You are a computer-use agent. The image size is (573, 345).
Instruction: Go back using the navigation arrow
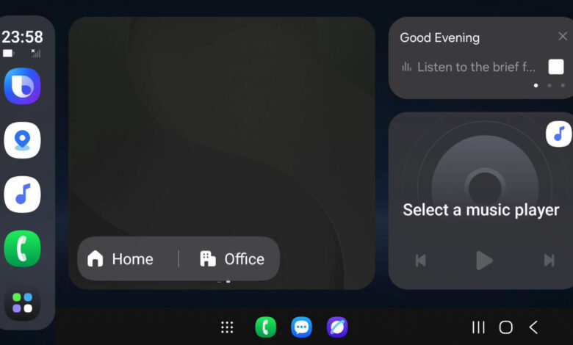pos(533,327)
